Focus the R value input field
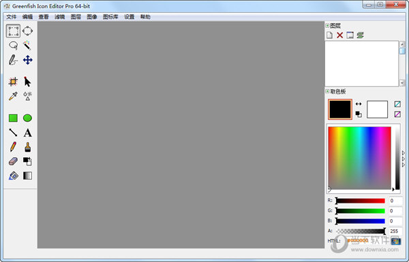Screen dimensions: 409x262 click(x=395, y=201)
